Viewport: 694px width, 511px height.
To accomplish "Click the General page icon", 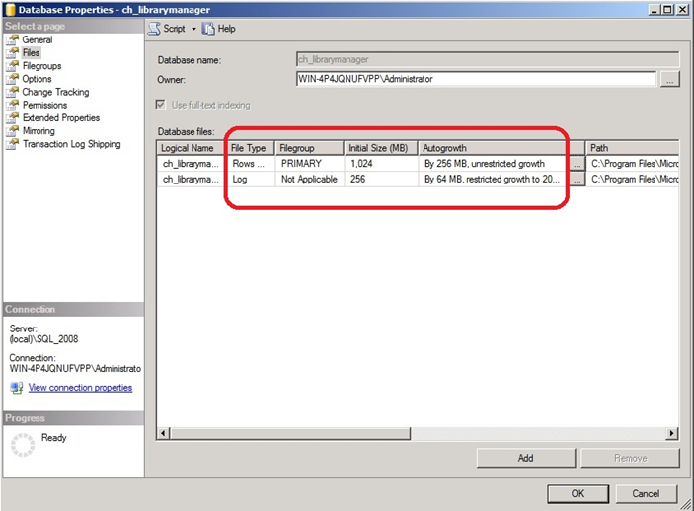I will pyautogui.click(x=13, y=40).
